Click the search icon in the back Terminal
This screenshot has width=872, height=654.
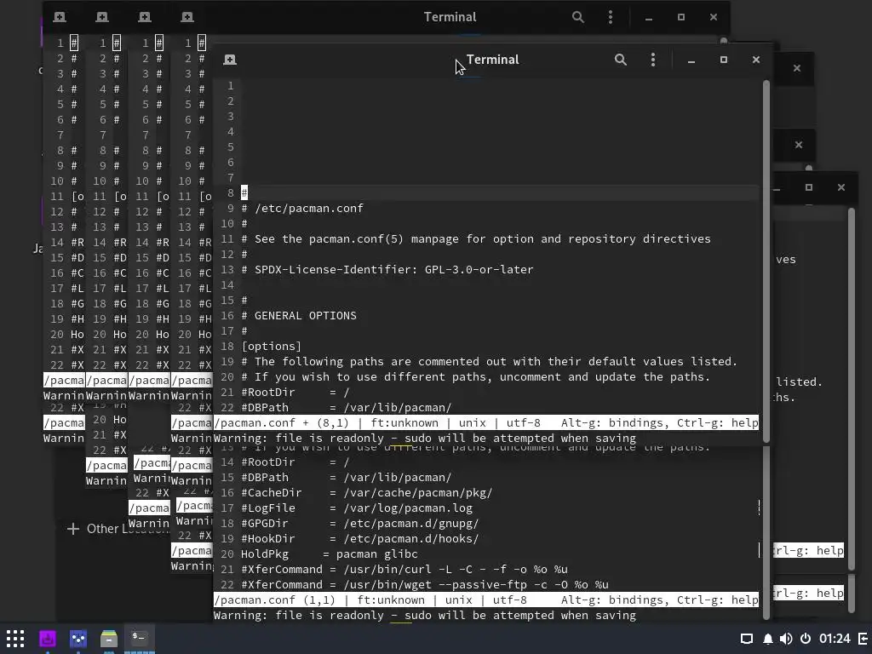coord(578,17)
